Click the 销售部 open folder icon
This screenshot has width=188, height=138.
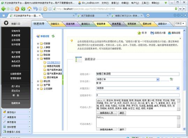tap(41, 58)
